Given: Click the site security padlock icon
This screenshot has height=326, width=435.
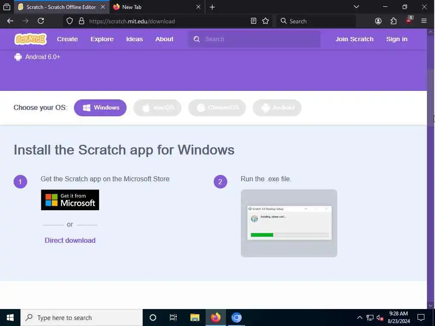Looking at the screenshot, I should [81, 21].
